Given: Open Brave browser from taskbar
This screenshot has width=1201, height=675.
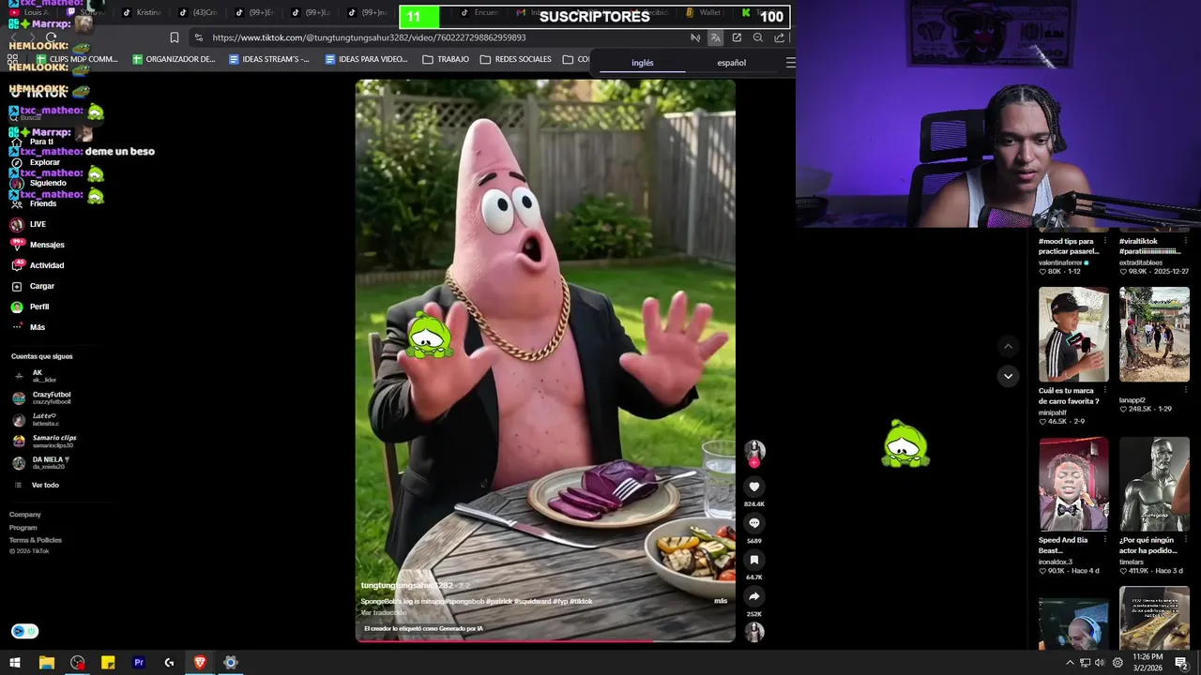Looking at the screenshot, I should tap(200, 663).
